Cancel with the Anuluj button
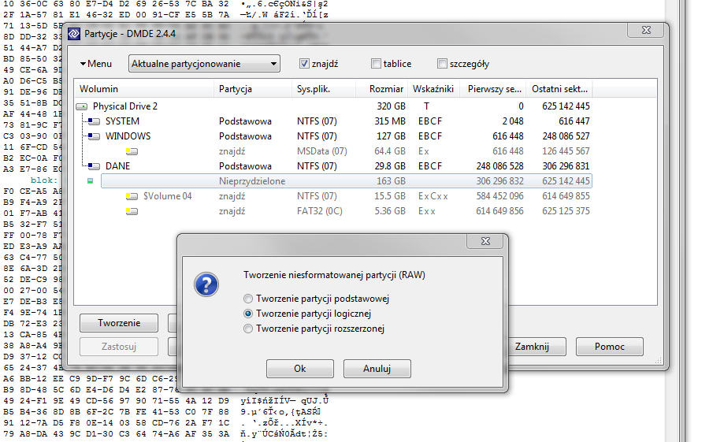Image resolution: width=724 pixels, height=442 pixels. pos(377,369)
